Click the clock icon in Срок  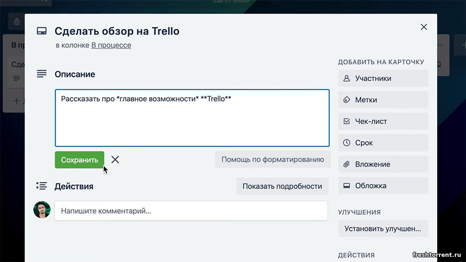[x=347, y=143]
